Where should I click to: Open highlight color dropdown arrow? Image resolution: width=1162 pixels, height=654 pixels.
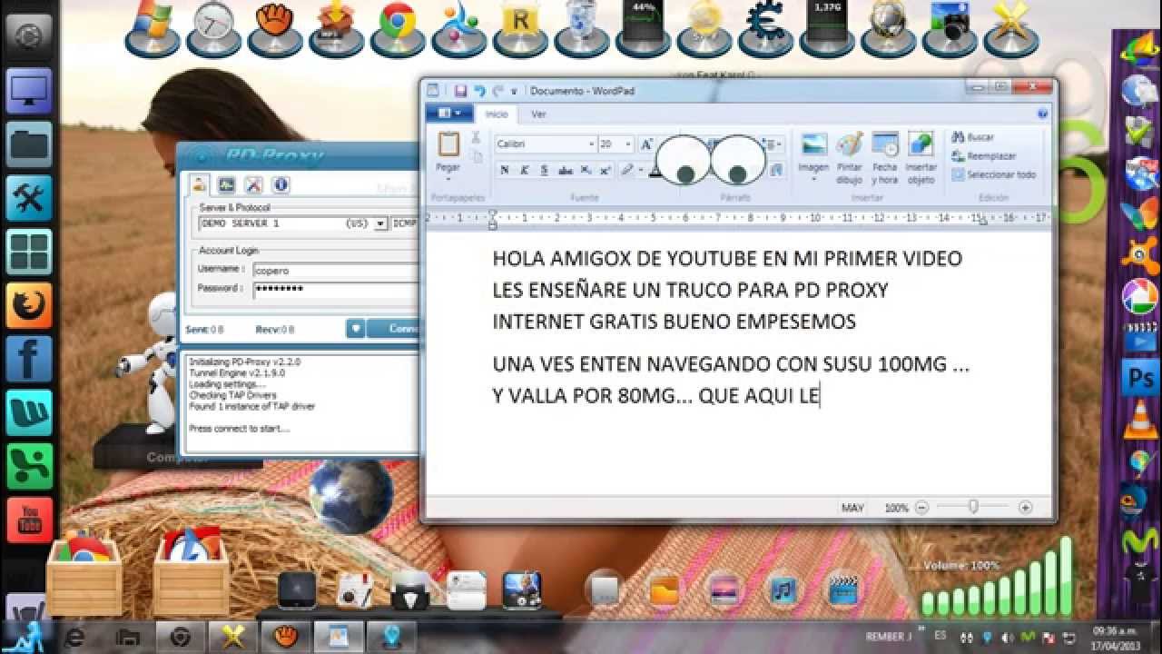(640, 170)
